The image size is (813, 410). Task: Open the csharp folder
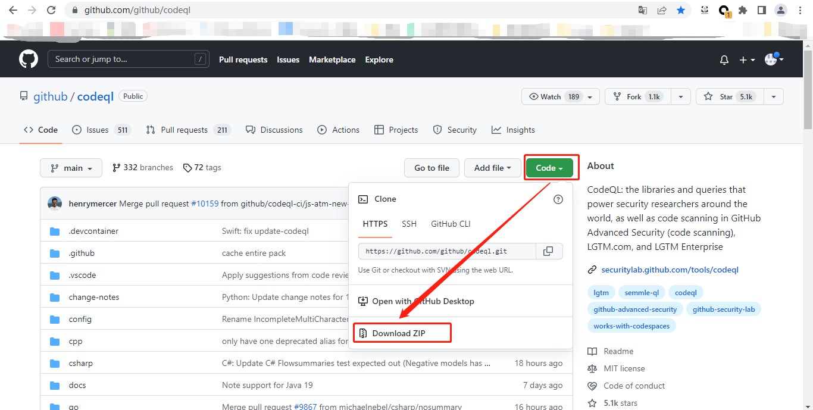point(81,363)
